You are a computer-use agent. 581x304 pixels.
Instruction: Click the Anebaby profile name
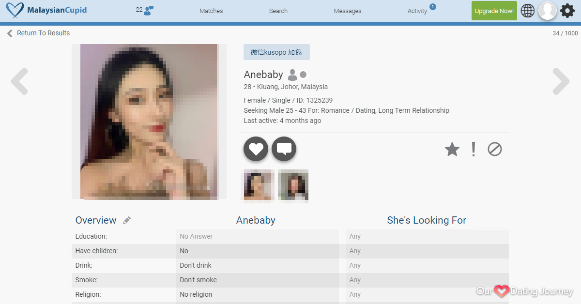pos(263,75)
